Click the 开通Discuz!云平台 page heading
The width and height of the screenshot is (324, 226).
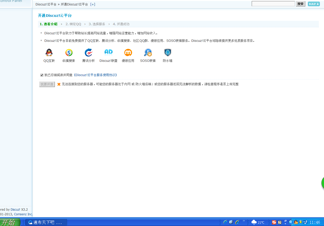click(55, 16)
